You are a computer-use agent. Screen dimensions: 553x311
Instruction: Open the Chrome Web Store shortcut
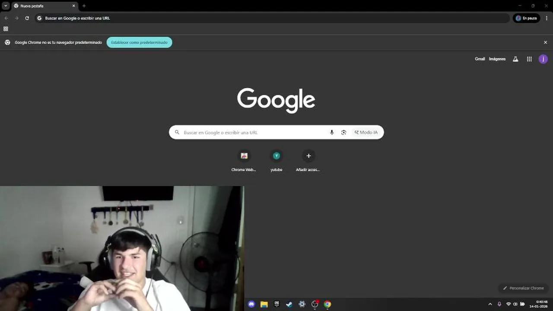pyautogui.click(x=244, y=161)
